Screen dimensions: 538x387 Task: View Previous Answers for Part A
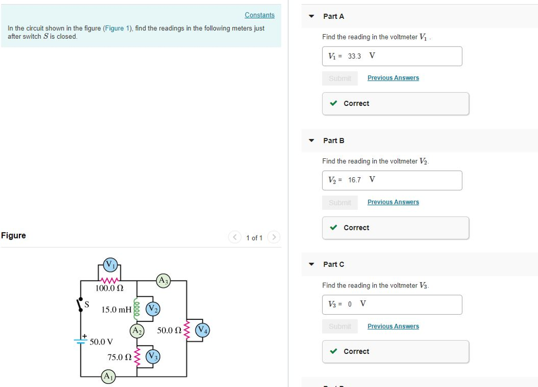393,78
